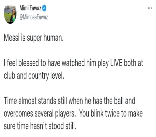Image resolution: width=156 pixels, height=137 pixels.
Task: Open Mimi Fawaz's profile picture
Action: (10, 15)
